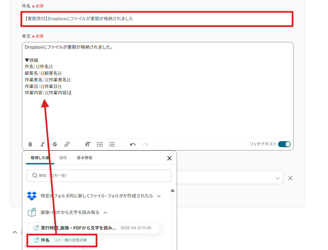
Task: Apply italic formatting
Action: tap(42, 144)
